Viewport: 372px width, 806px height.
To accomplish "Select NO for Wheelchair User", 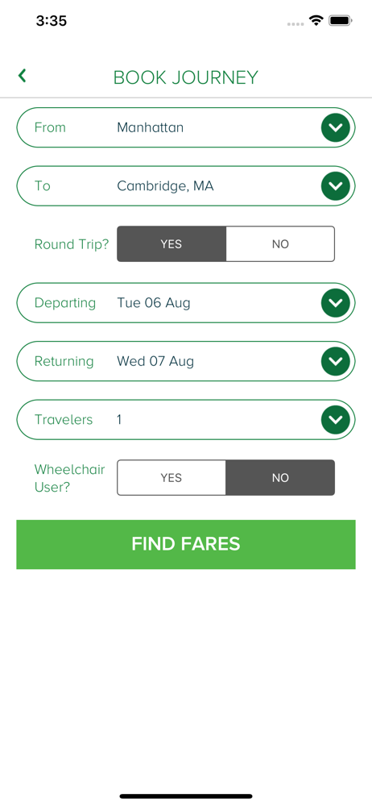I will [x=280, y=477].
